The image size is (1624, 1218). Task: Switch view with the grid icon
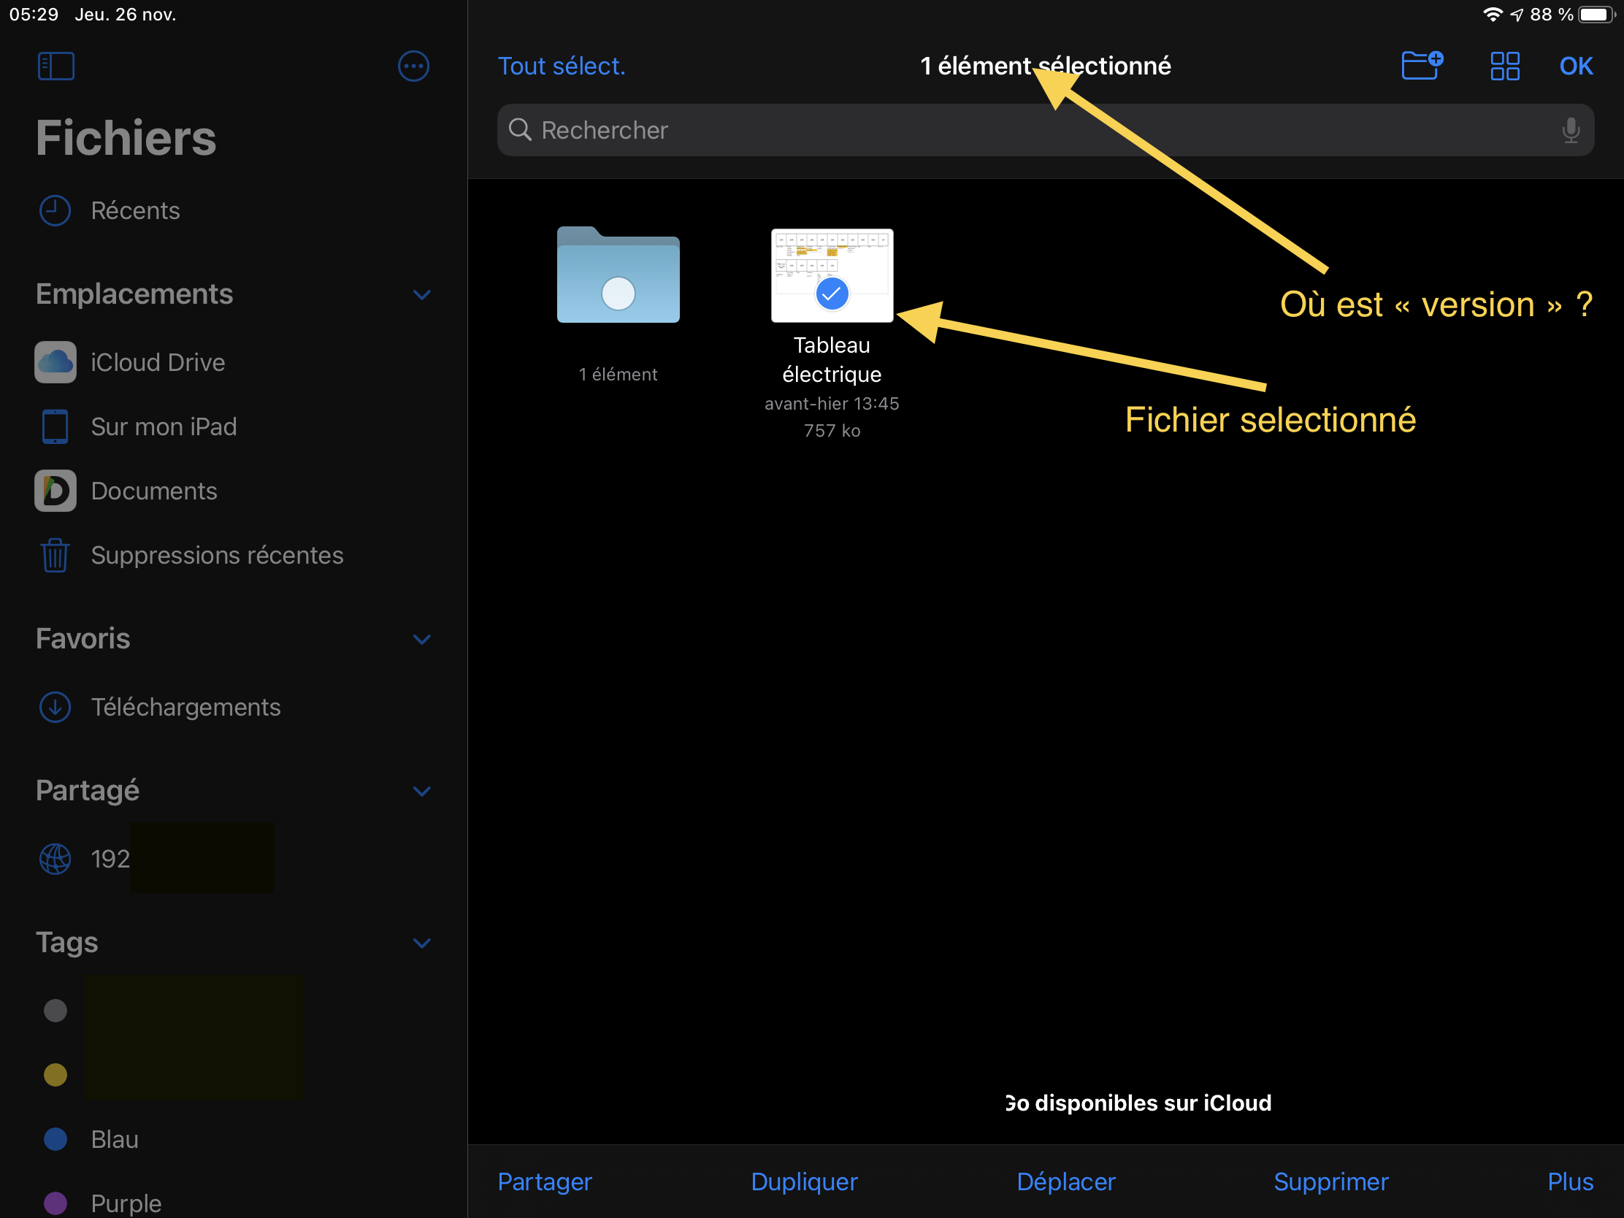[x=1504, y=66]
